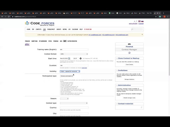Open PROBLEMSET in main navigation
The height and width of the screenshot is (127, 170).
51,29
